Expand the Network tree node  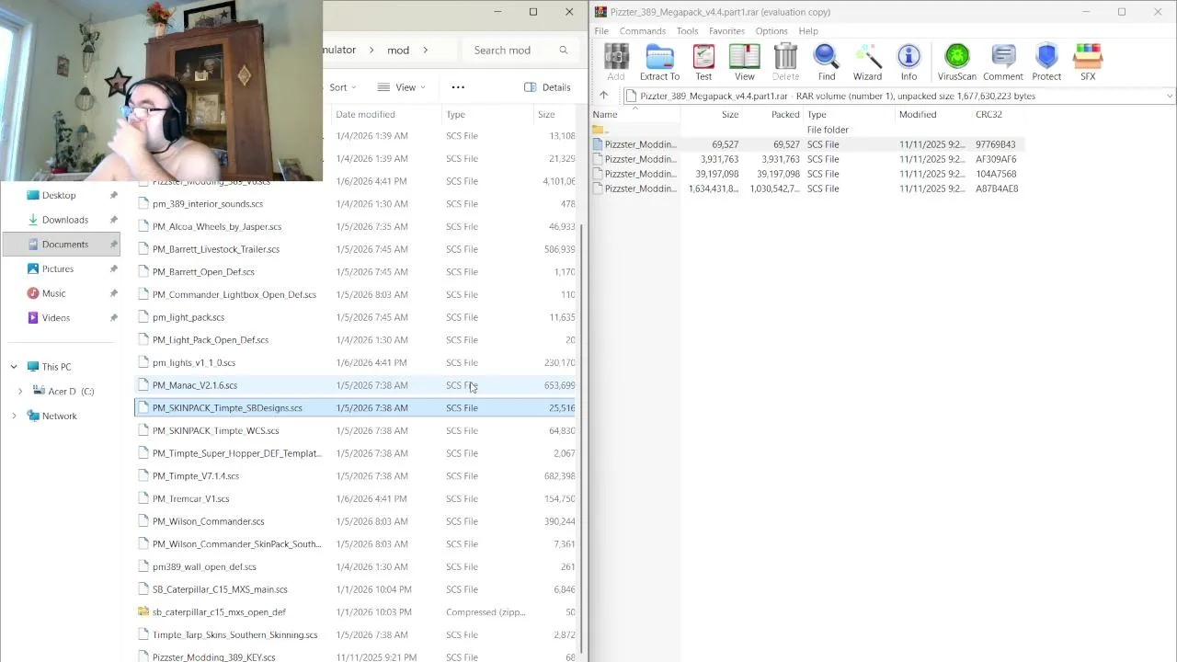click(x=14, y=416)
